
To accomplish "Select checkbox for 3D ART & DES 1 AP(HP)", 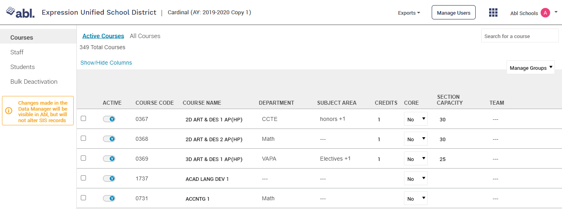I will [x=83, y=158].
